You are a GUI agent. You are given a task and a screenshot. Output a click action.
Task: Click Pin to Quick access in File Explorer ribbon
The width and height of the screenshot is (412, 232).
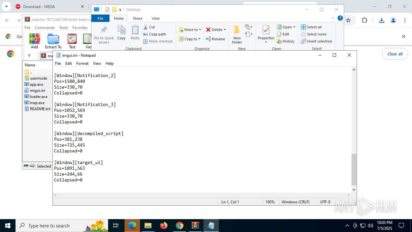(x=104, y=35)
